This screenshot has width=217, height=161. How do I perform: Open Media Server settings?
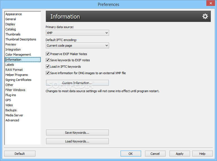(14, 115)
